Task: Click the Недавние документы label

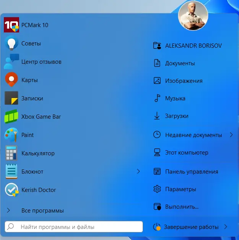Action: tap(193, 135)
